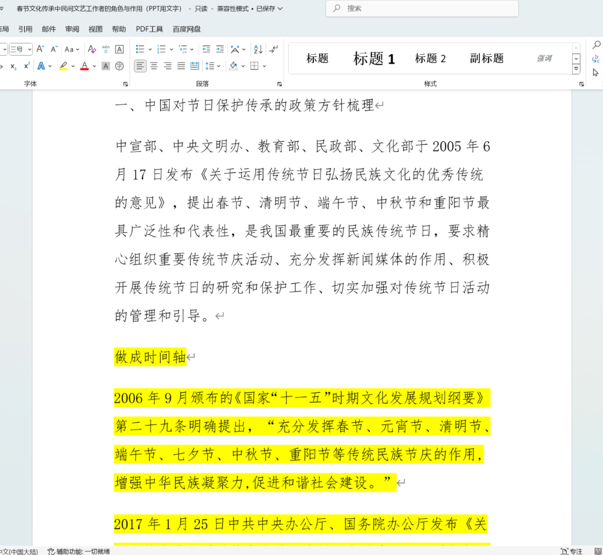This screenshot has height=555, width=603.
Task: Open the Replace tool icon
Action: (x=596, y=59)
